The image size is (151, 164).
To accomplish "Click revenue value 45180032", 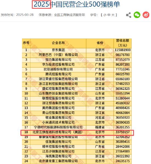I will pyautogui.click(x=123, y=103).
